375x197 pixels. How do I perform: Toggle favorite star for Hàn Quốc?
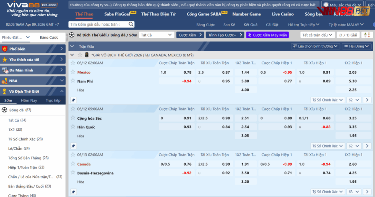pyautogui.click(x=73, y=127)
